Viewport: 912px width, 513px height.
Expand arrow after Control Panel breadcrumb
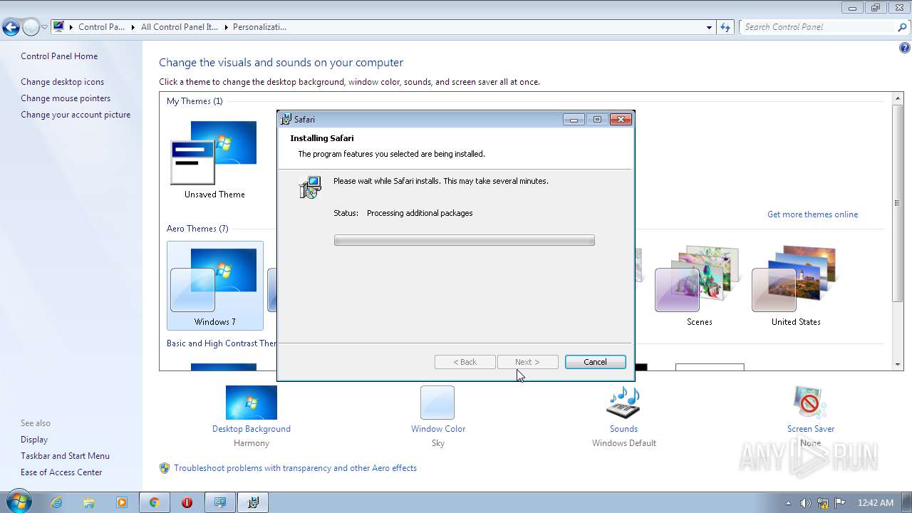131,27
